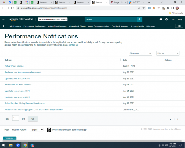Open the settings gear icon
Viewport: 185px width, 148px height.
[166, 19]
